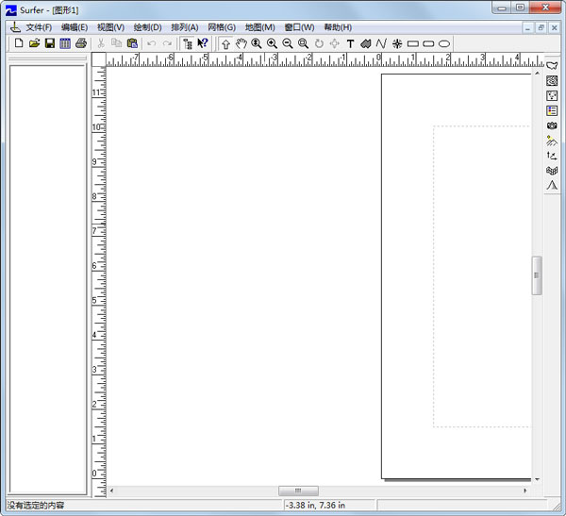Choose the Text tool (T icon)

pos(350,43)
